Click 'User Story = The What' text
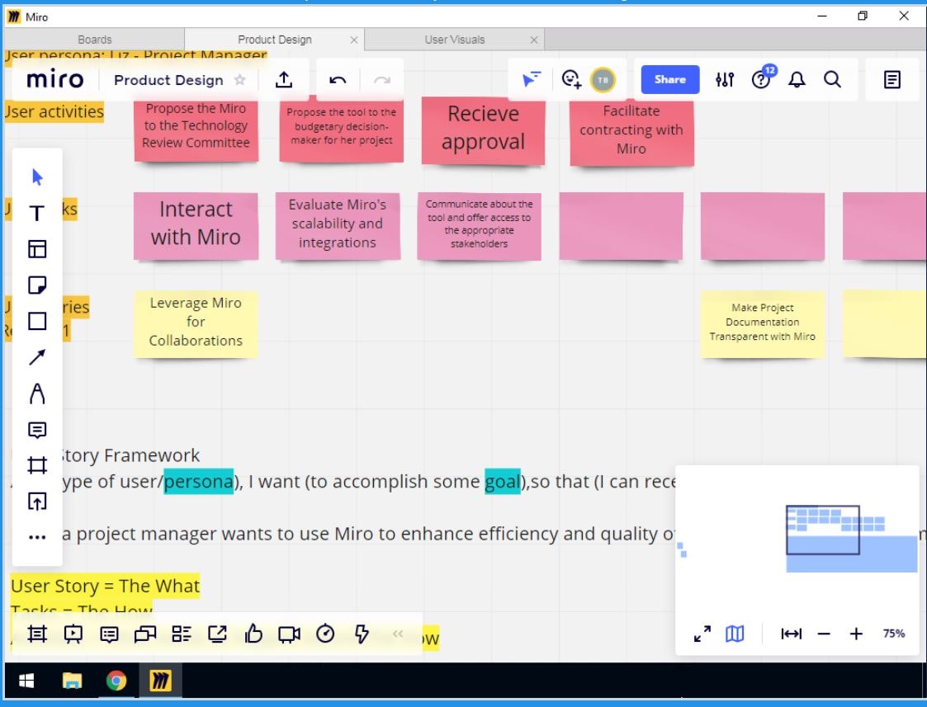 tap(105, 586)
